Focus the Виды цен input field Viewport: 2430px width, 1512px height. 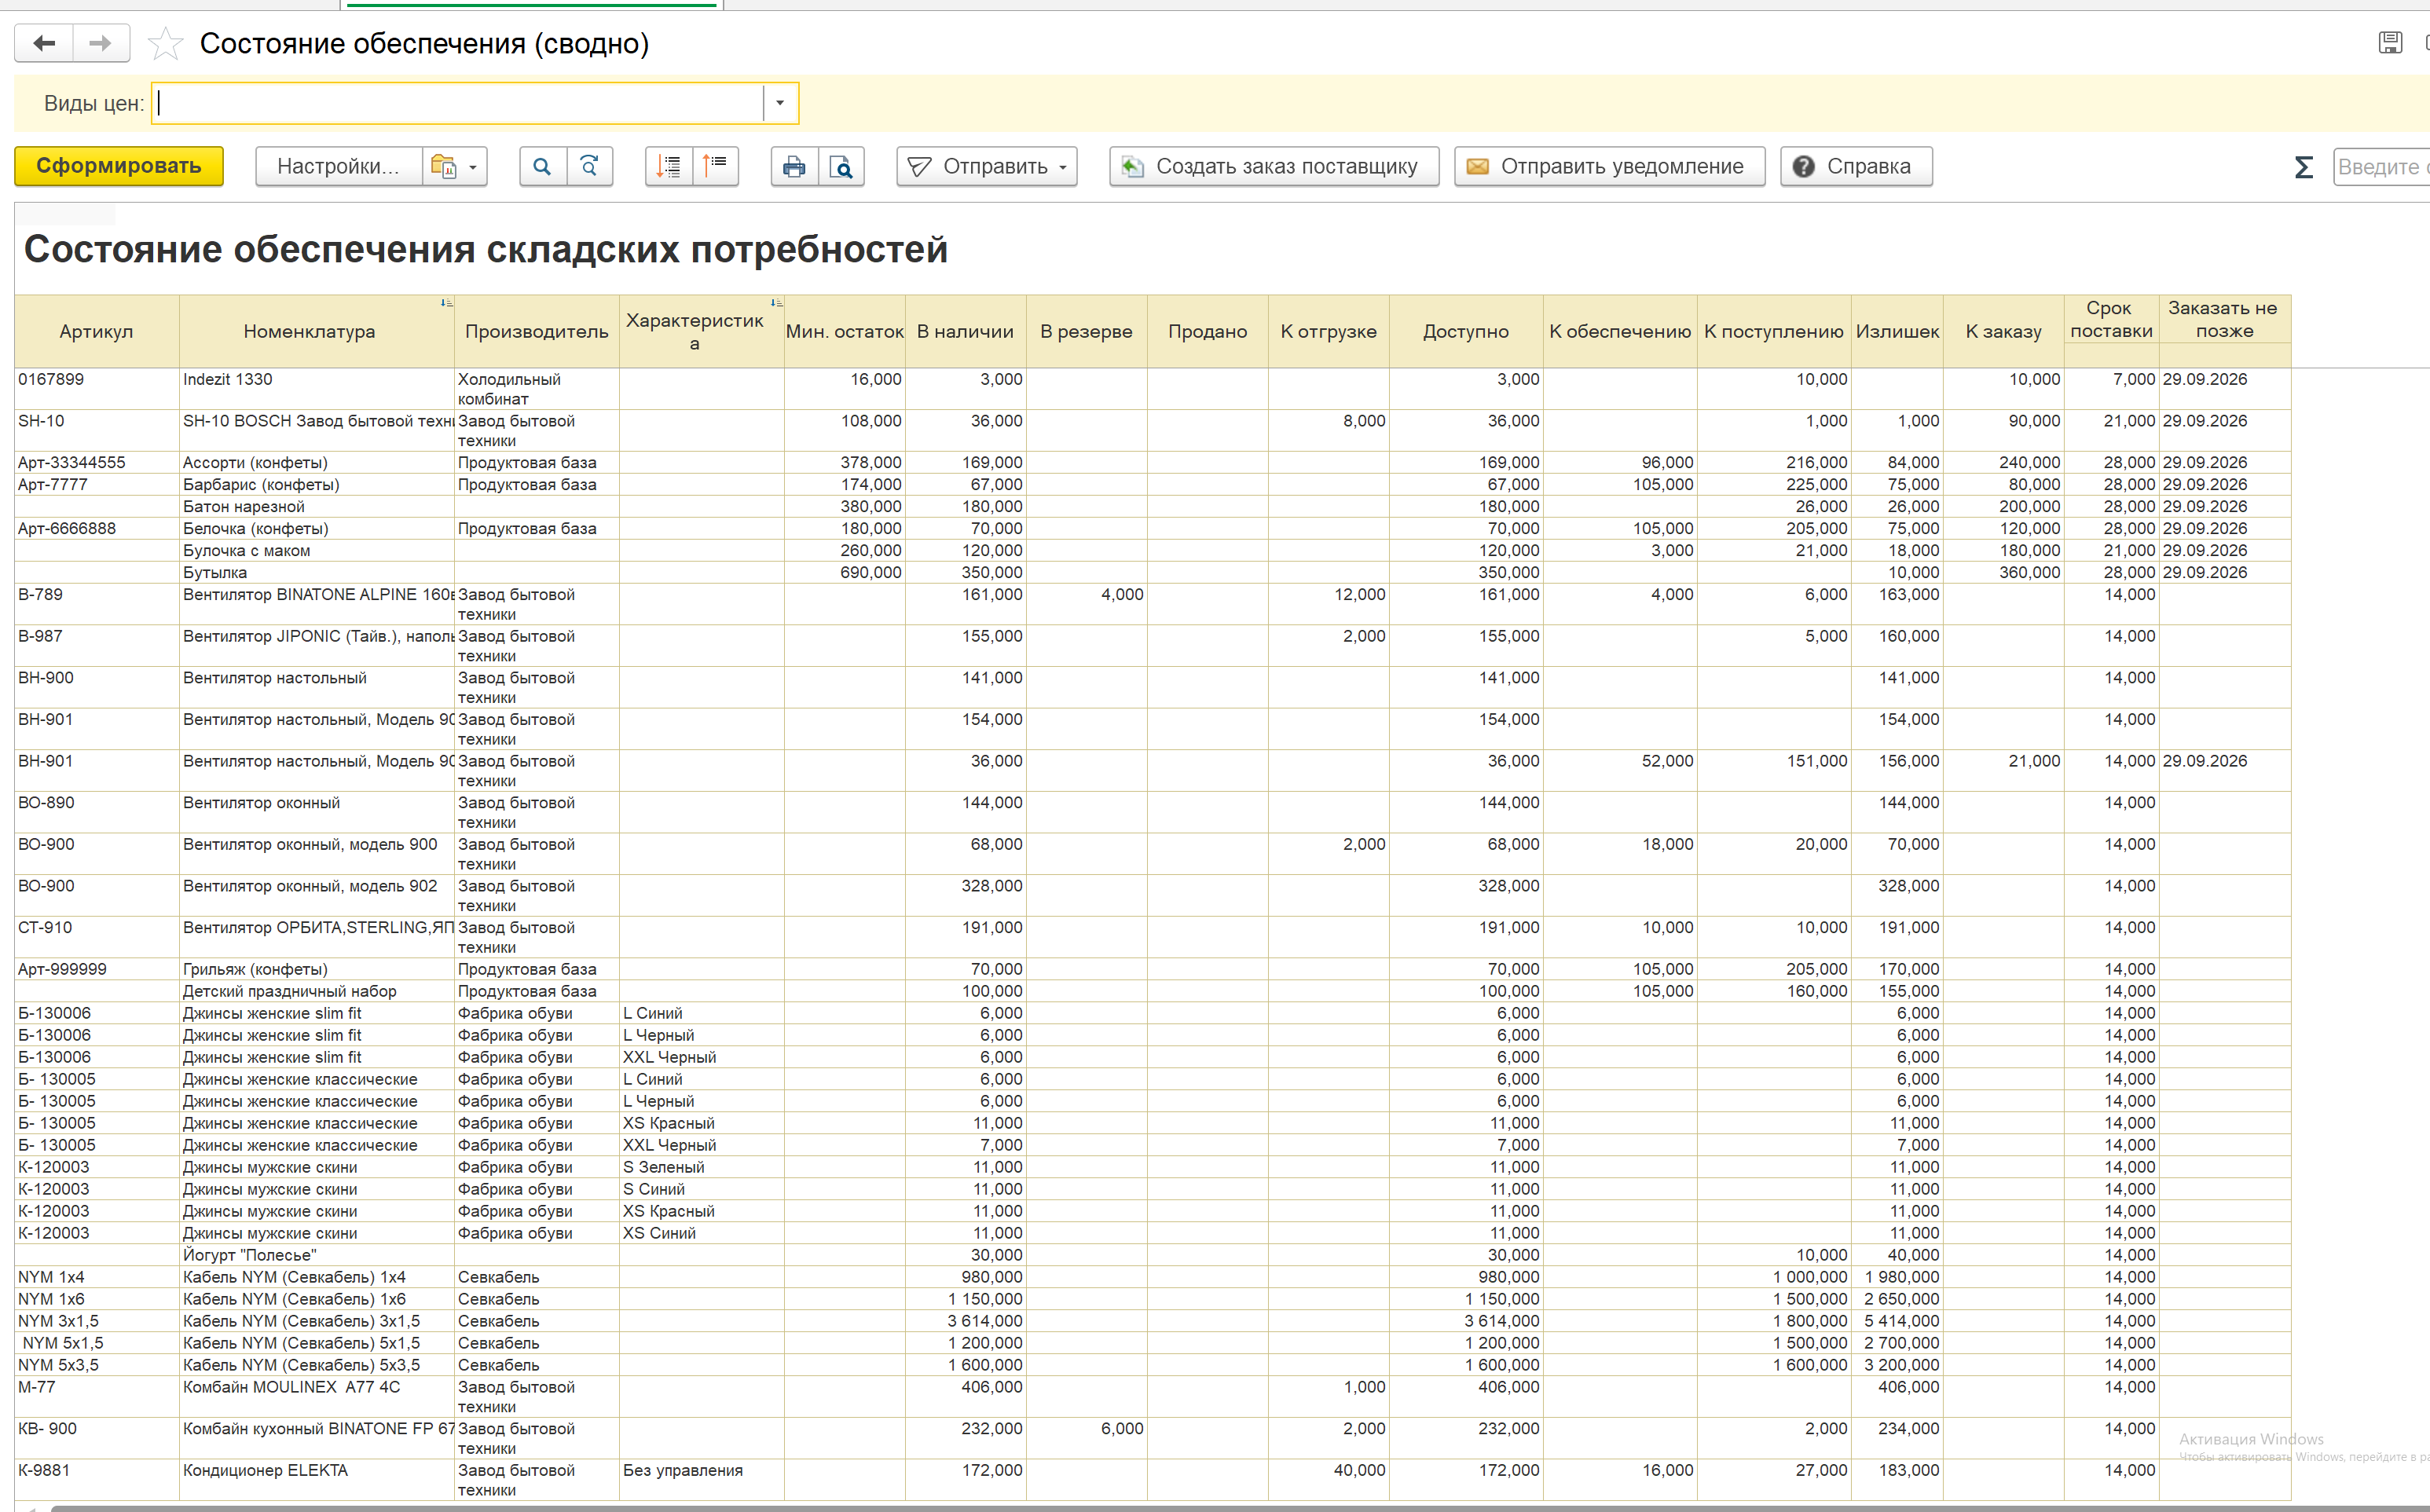coord(458,103)
